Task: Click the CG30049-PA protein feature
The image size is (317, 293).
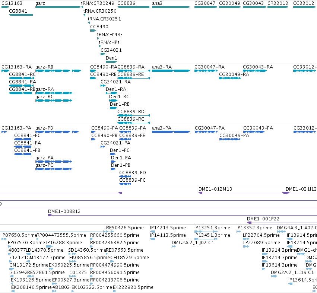Action: click(230, 139)
